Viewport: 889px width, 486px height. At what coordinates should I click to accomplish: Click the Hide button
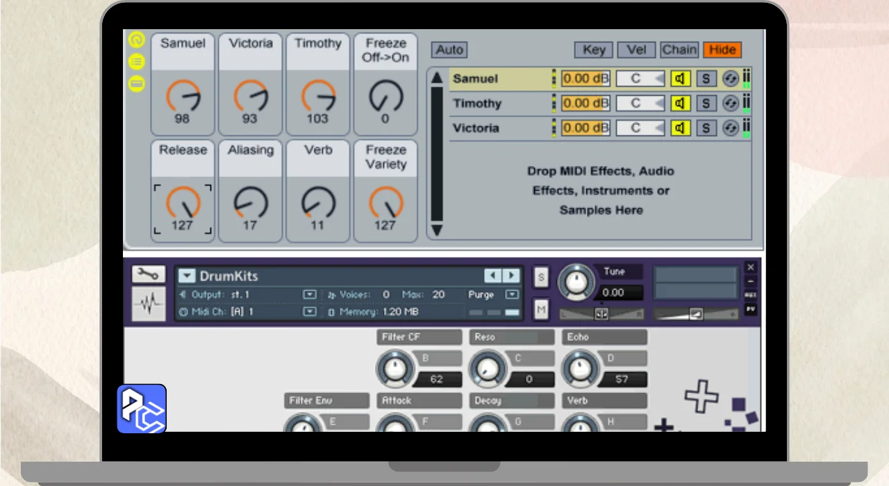722,50
